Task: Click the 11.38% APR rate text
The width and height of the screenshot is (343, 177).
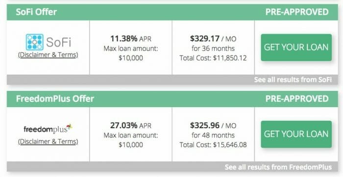Action: 131,39
